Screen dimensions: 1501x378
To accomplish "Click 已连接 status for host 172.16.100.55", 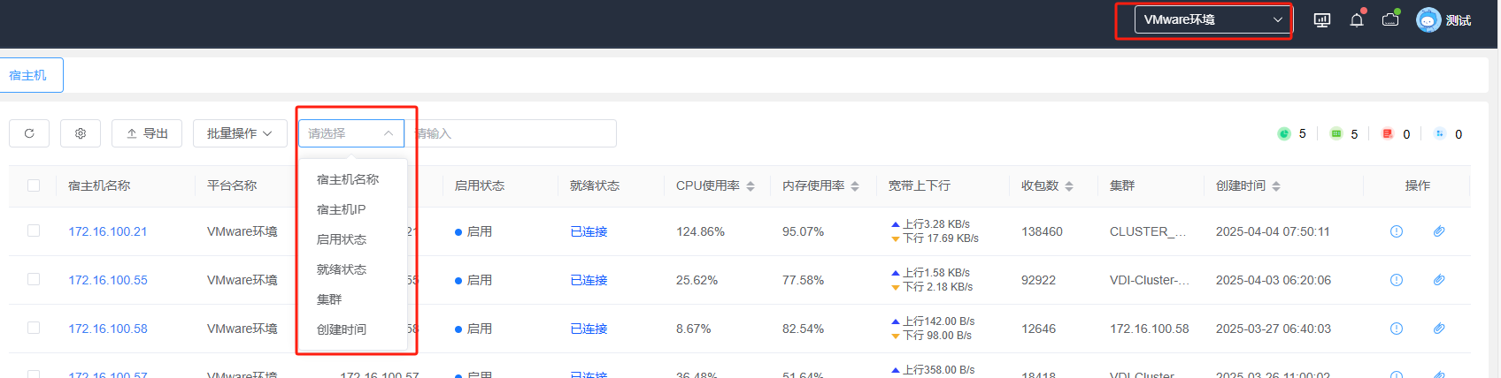I will (x=589, y=280).
